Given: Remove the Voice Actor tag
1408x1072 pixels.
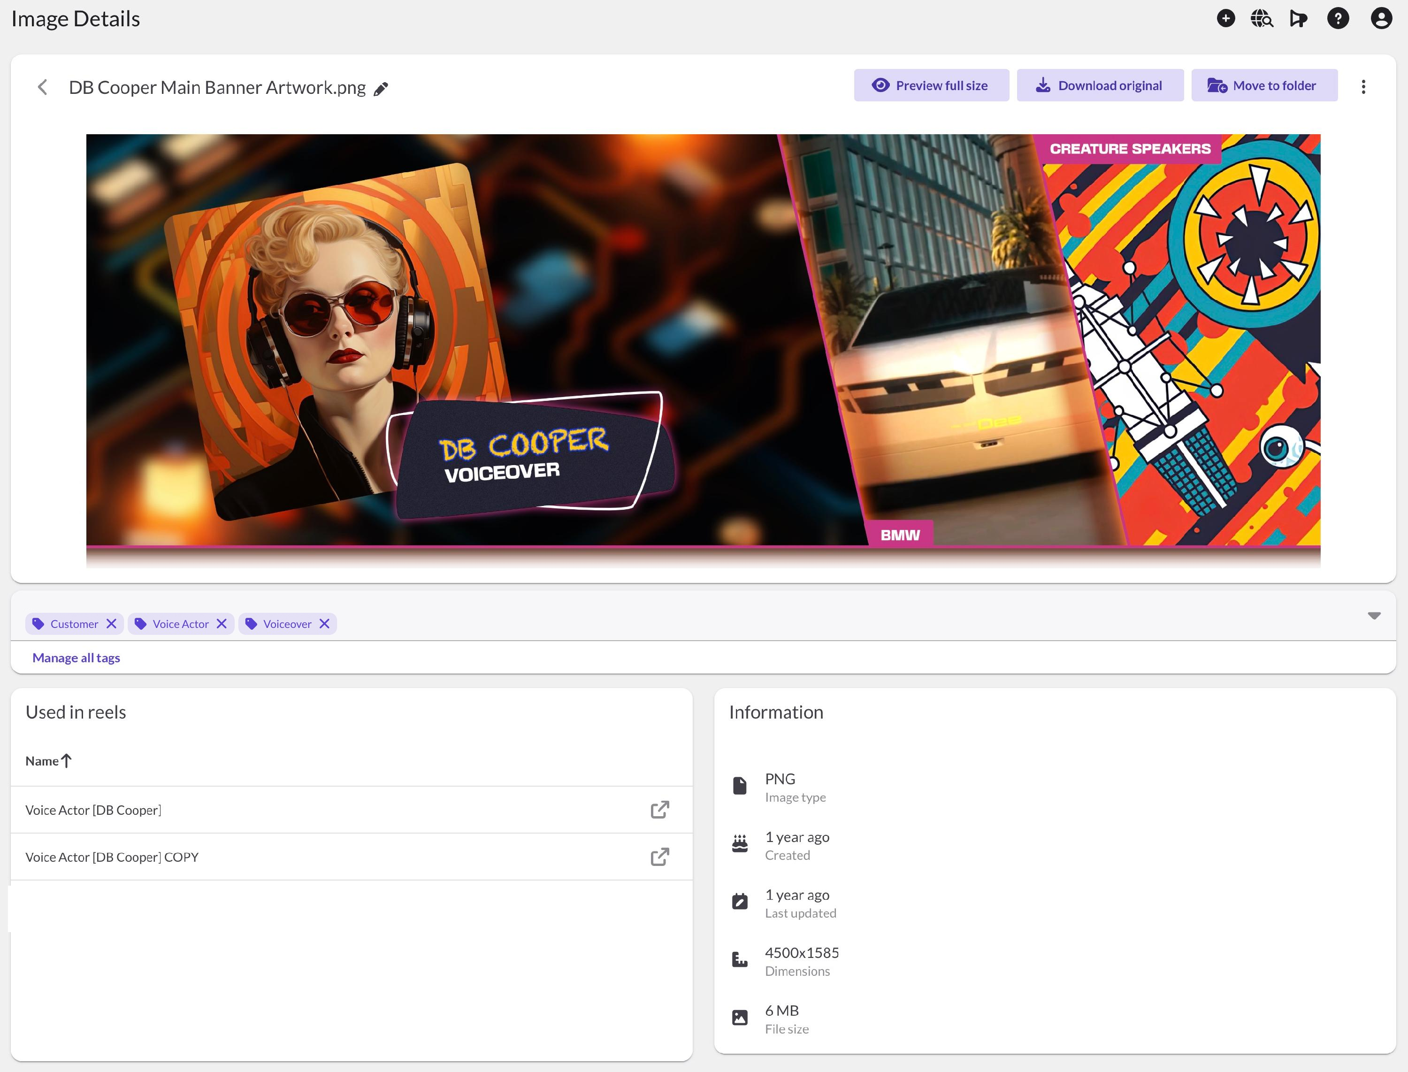Looking at the screenshot, I should point(222,623).
